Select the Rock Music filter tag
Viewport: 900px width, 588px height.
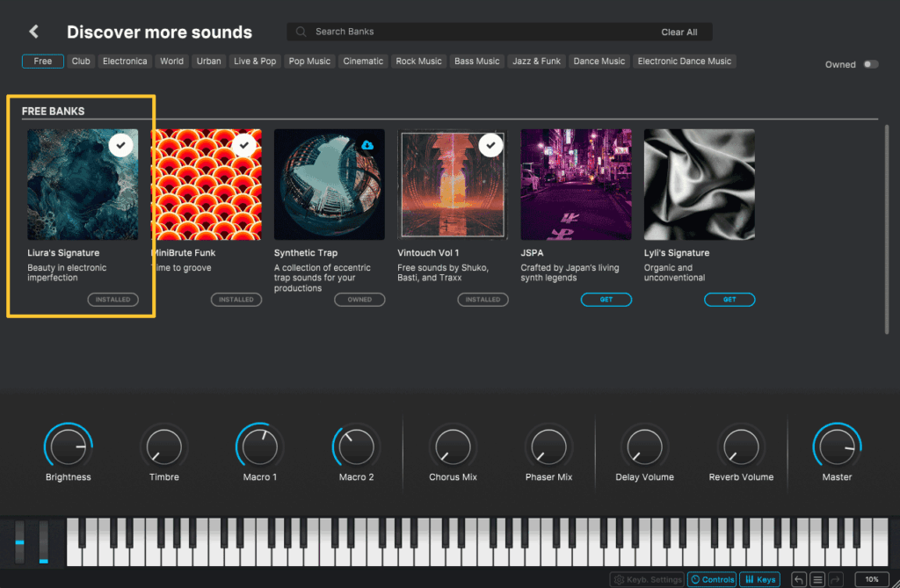(419, 61)
